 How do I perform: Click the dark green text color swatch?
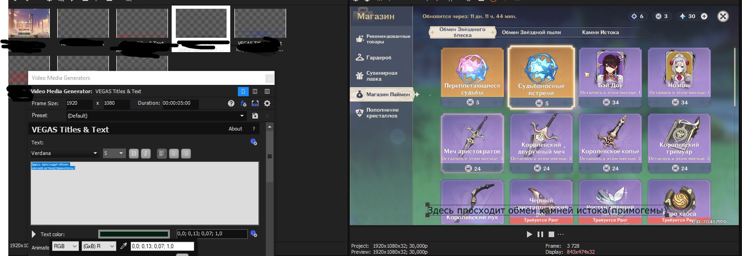[134, 234]
